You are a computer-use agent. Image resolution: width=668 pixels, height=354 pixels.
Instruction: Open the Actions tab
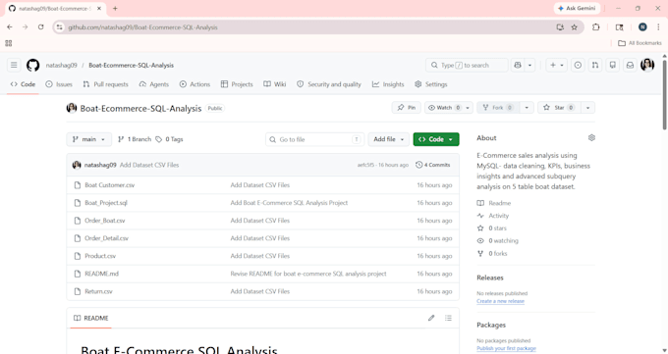tap(195, 84)
